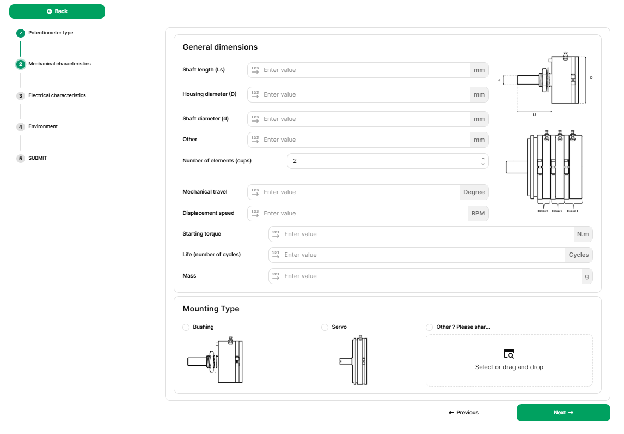Screen dimensions: 624x434
Task: Click the Shaft length (Ls) input field
Action: [365, 70]
